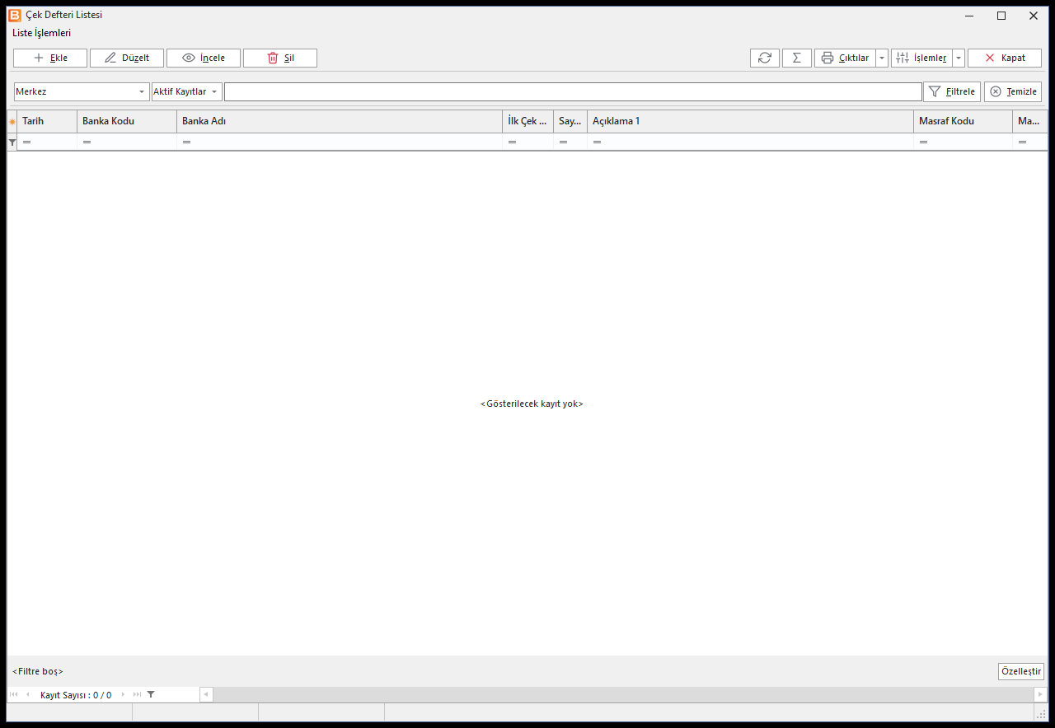
Task: Click the İşlemler operations button
Action: (921, 58)
